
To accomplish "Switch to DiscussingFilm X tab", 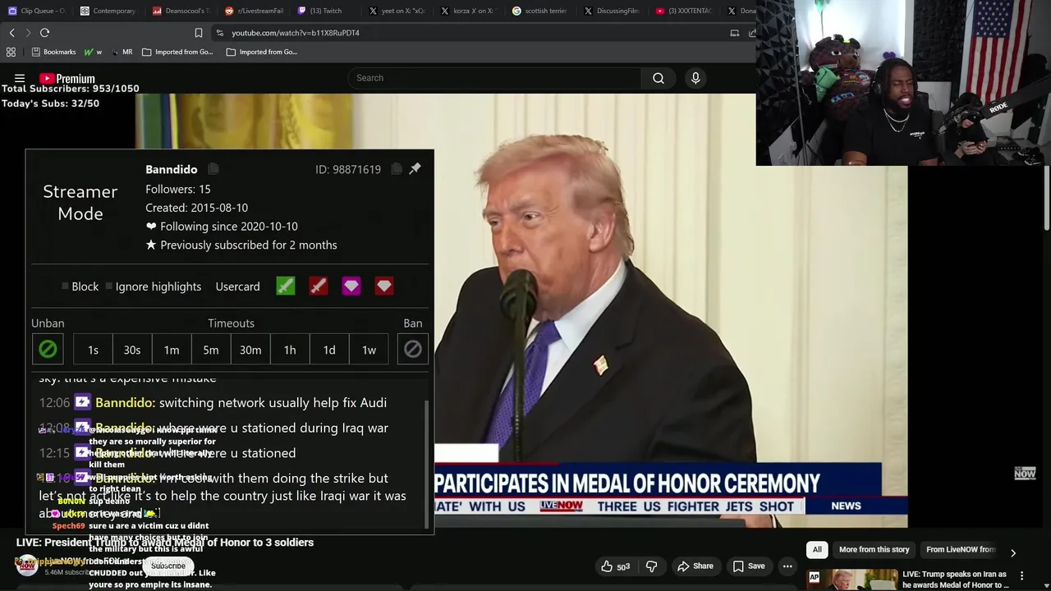I will [x=613, y=11].
